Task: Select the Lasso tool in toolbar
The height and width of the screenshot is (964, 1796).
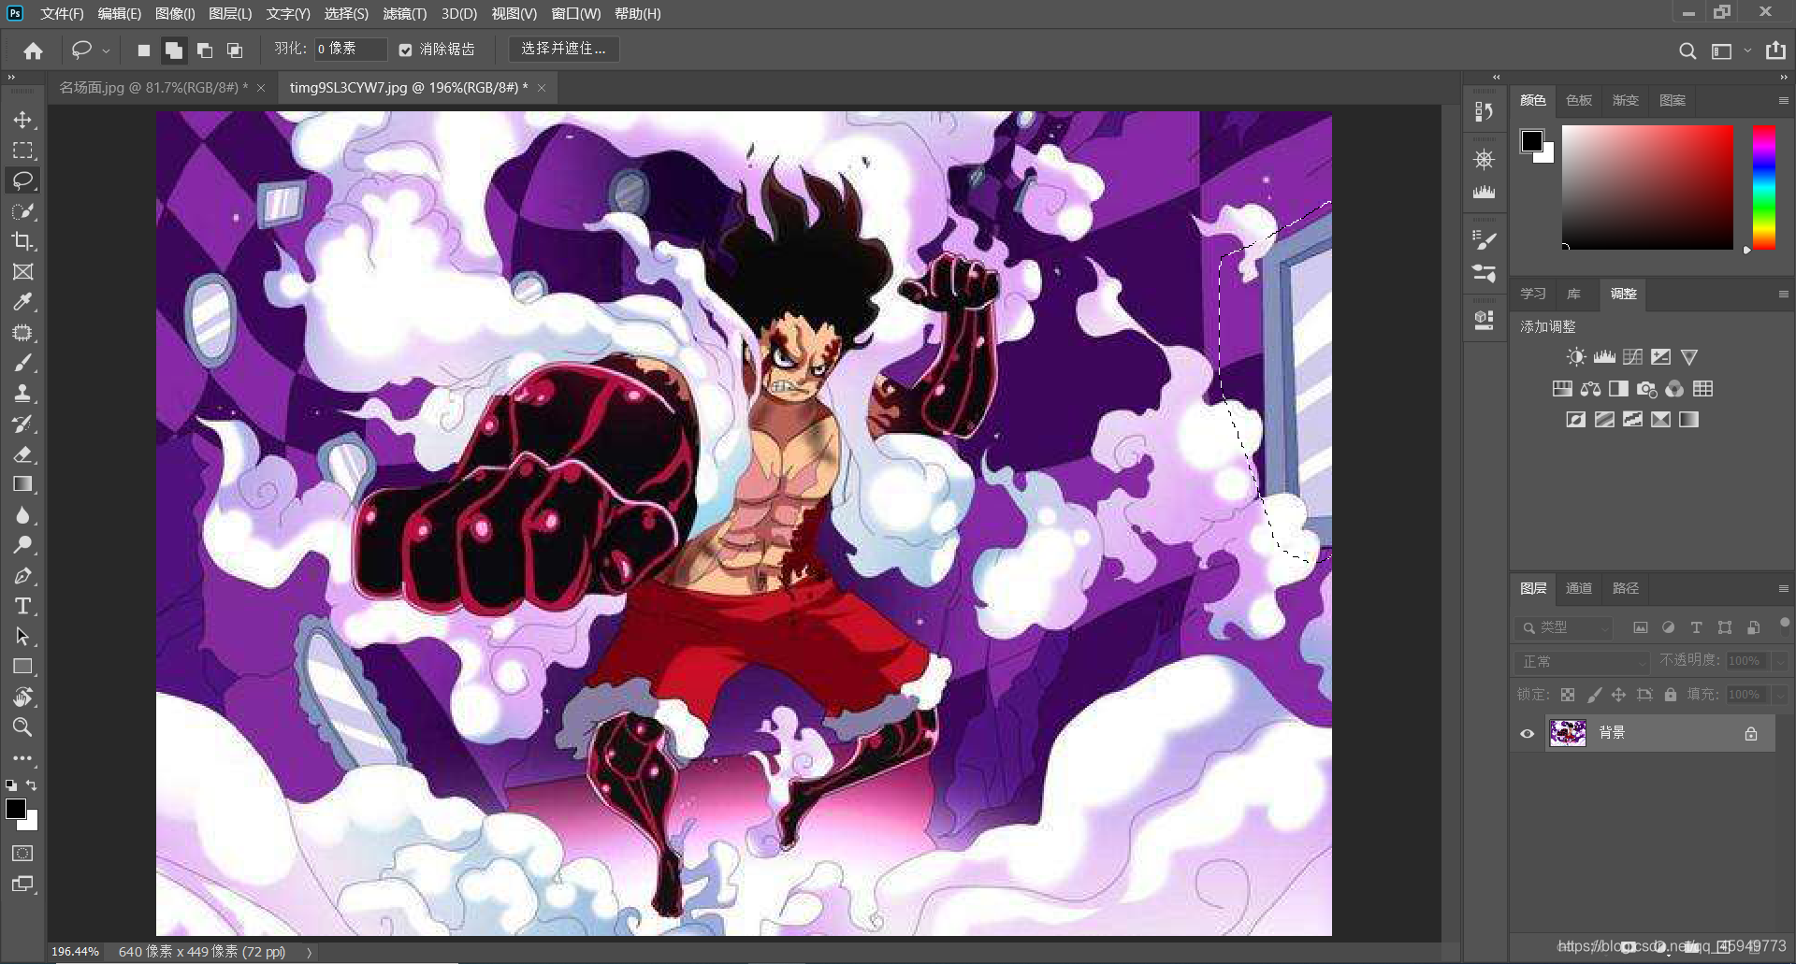Action: coord(22,180)
